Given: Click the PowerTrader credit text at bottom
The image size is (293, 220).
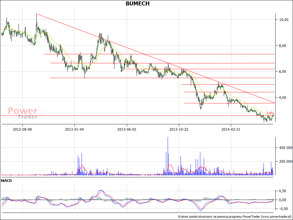Looking at the screenshot, I should click(x=234, y=217).
